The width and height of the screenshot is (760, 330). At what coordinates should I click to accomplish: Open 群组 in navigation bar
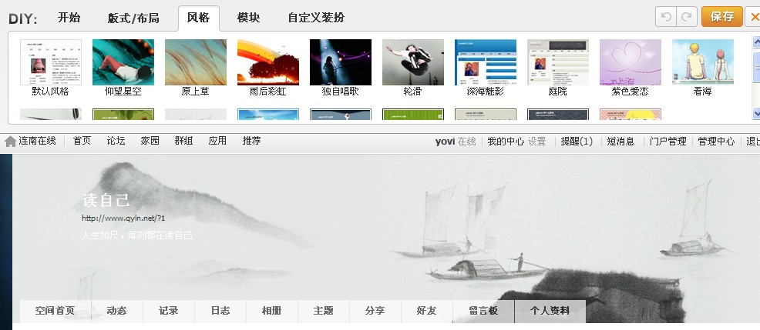coord(183,141)
